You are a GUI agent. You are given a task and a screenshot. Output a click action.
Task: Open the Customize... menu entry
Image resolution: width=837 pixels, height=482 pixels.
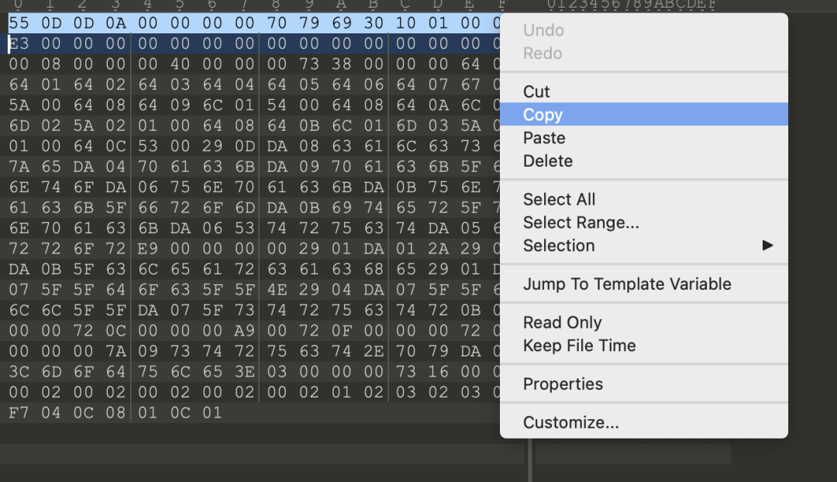pos(570,422)
